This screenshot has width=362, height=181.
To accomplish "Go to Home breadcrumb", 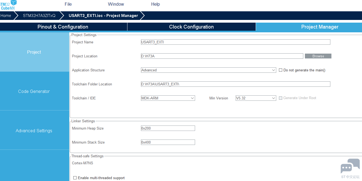I will coord(6,16).
